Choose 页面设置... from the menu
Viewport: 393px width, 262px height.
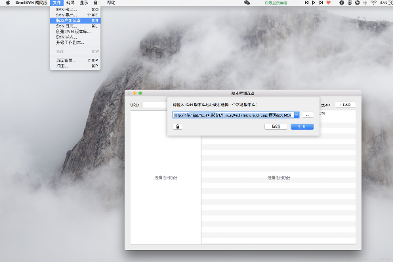coord(75,60)
